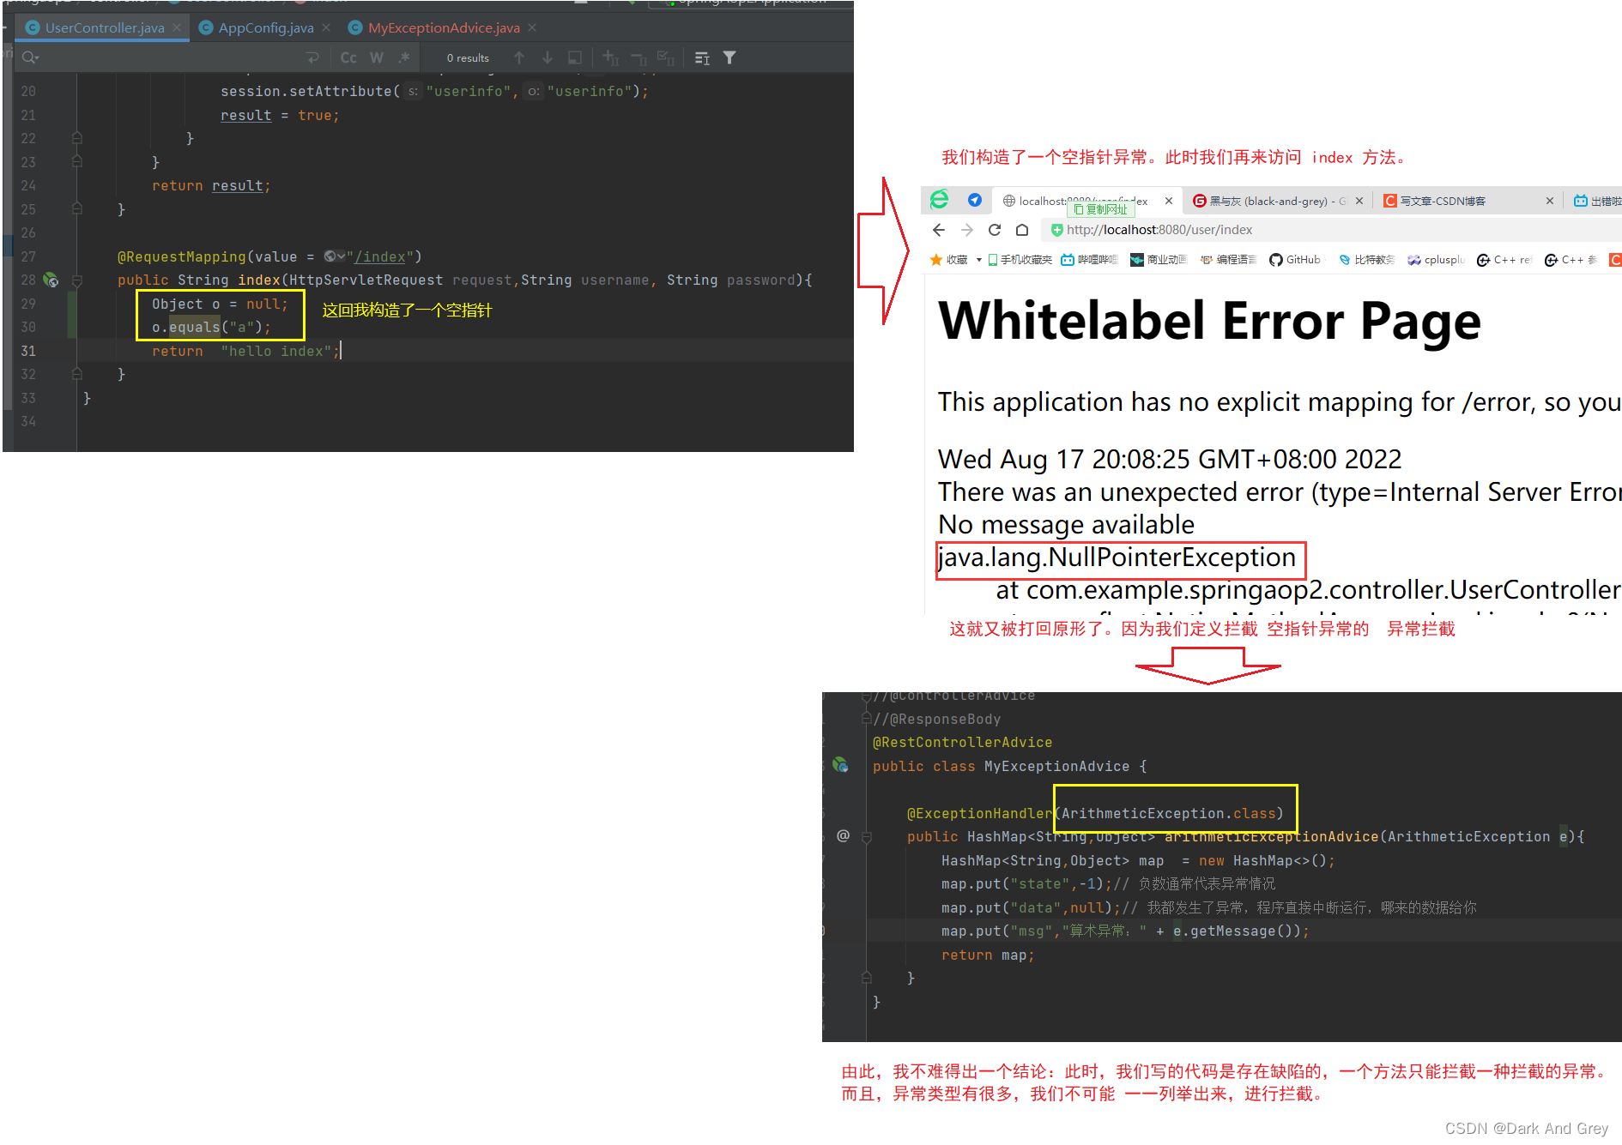
Task: Collapse fold marker at line 32
Action: 77,374
